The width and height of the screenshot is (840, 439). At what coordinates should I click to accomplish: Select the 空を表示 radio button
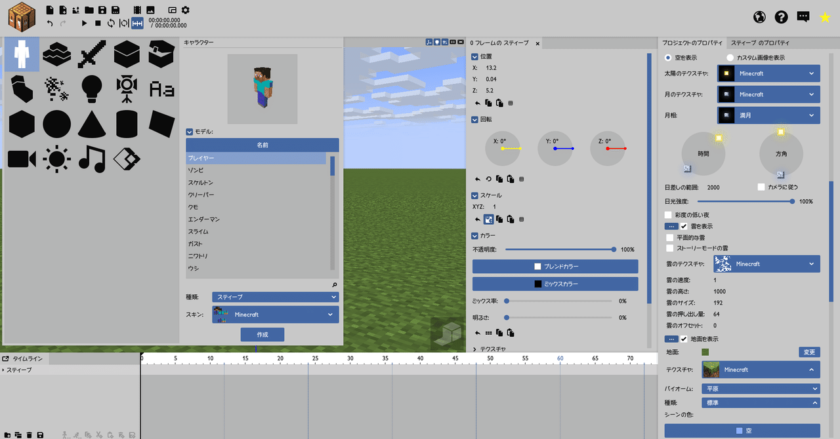click(669, 58)
